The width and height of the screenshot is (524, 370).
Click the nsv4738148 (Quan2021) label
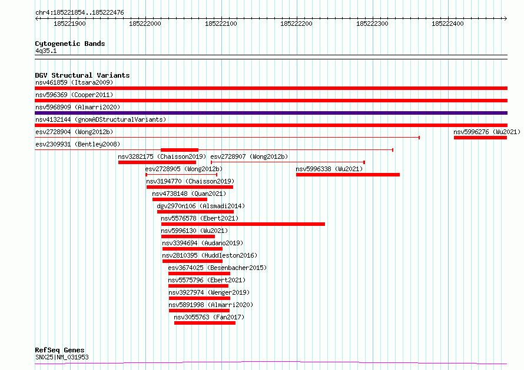pyautogui.click(x=188, y=194)
